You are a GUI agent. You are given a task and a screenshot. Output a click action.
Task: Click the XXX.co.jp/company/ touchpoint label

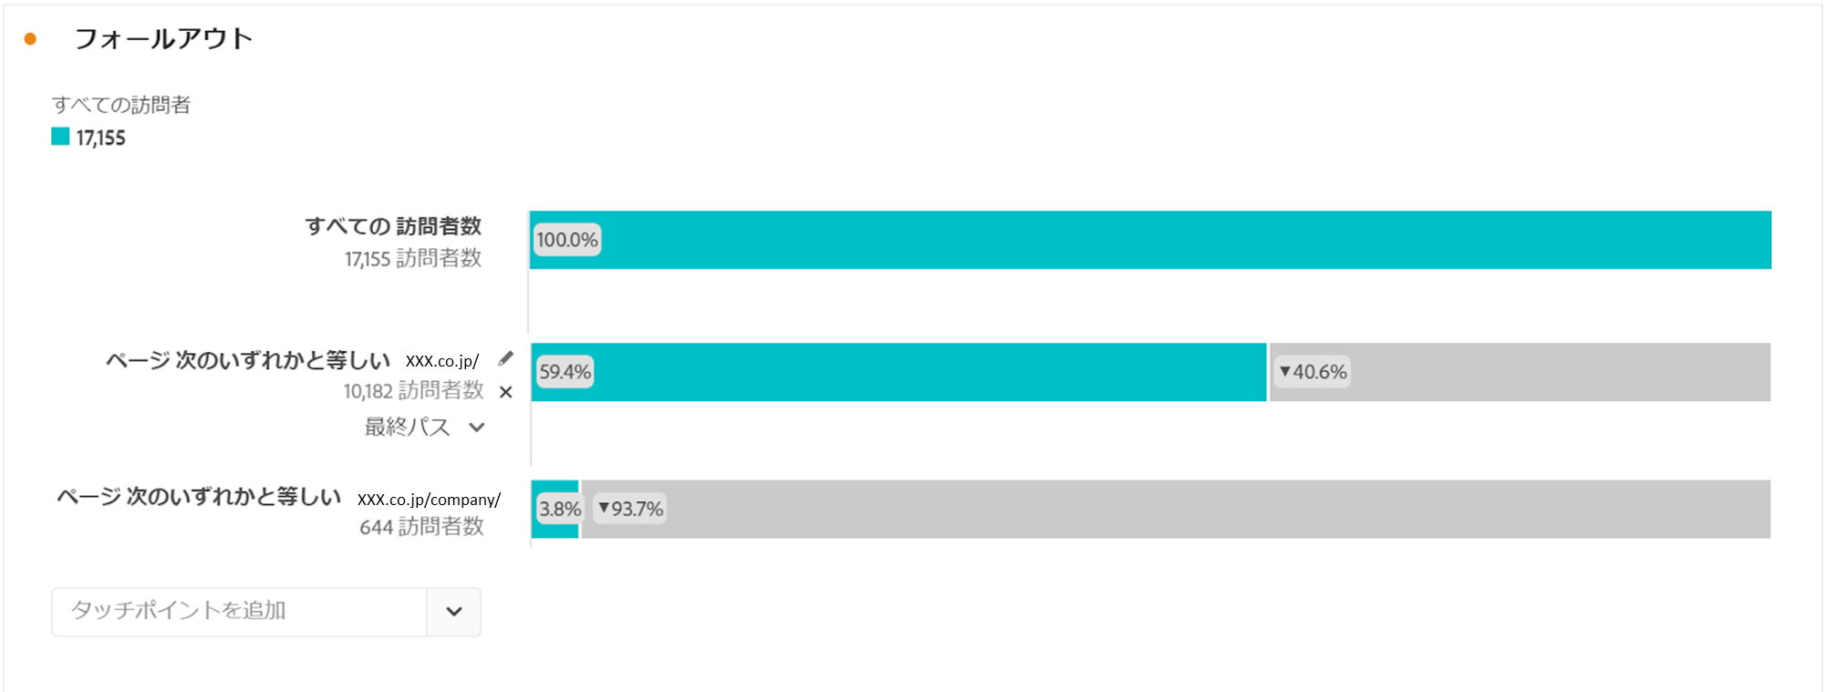tap(429, 500)
